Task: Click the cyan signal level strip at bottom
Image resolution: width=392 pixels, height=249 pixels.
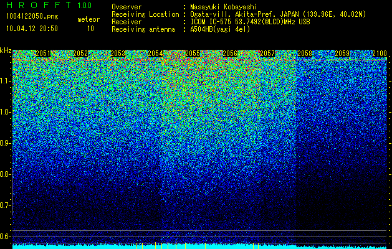Action: coord(200,247)
